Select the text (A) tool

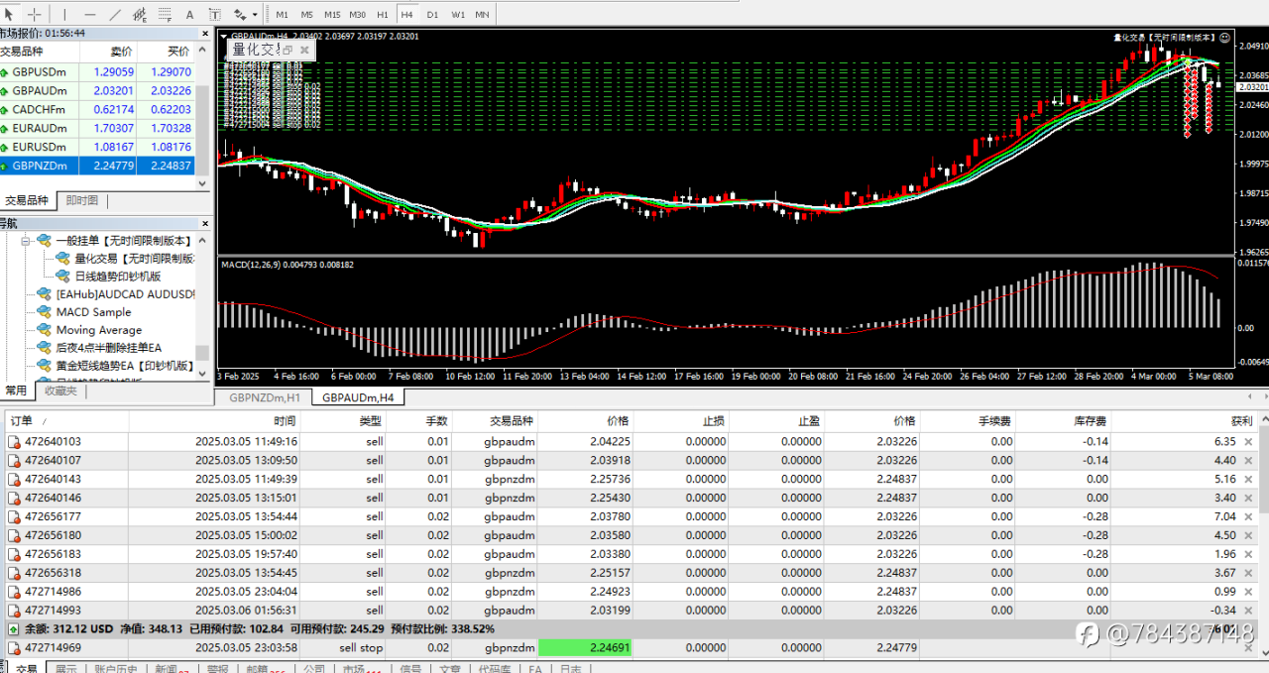[189, 14]
